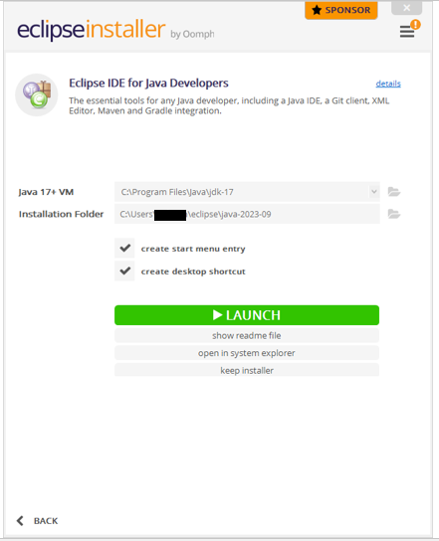The height and width of the screenshot is (541, 439).
Task: Click the green LAUNCH button
Action: (247, 315)
